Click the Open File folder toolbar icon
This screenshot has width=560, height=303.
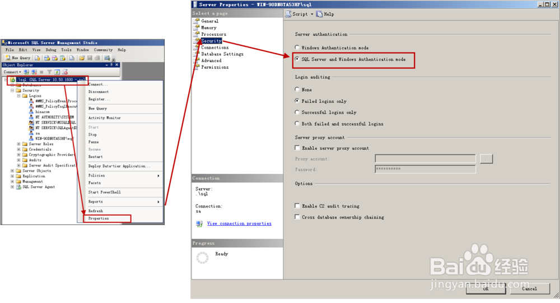tap(82, 58)
